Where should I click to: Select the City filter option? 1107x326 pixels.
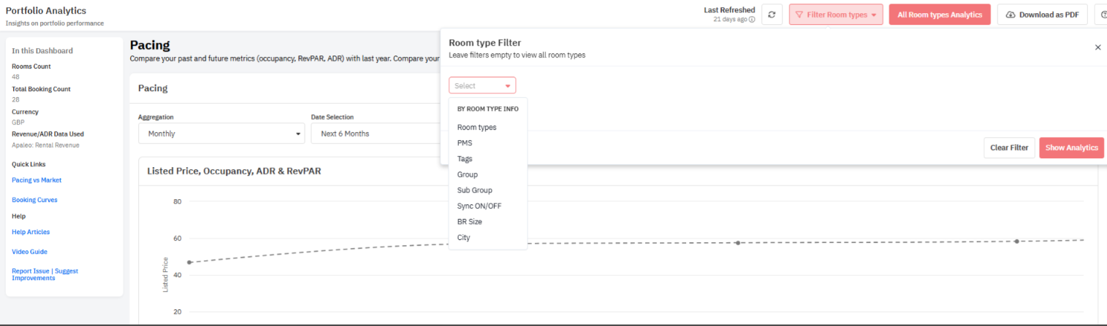pos(463,238)
